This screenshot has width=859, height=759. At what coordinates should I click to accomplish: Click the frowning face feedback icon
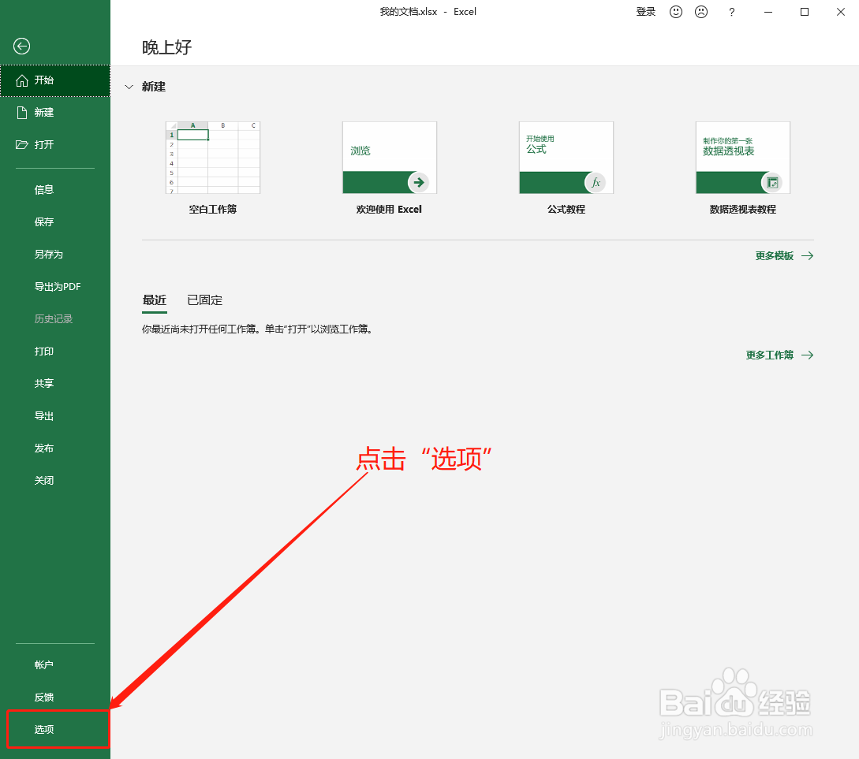[701, 12]
